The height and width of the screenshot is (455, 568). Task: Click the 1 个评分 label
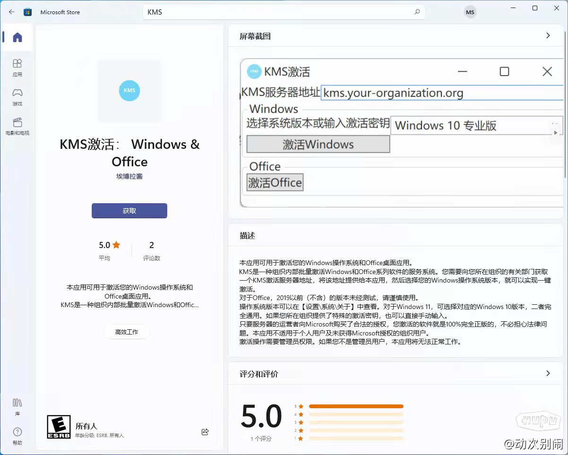261,439
